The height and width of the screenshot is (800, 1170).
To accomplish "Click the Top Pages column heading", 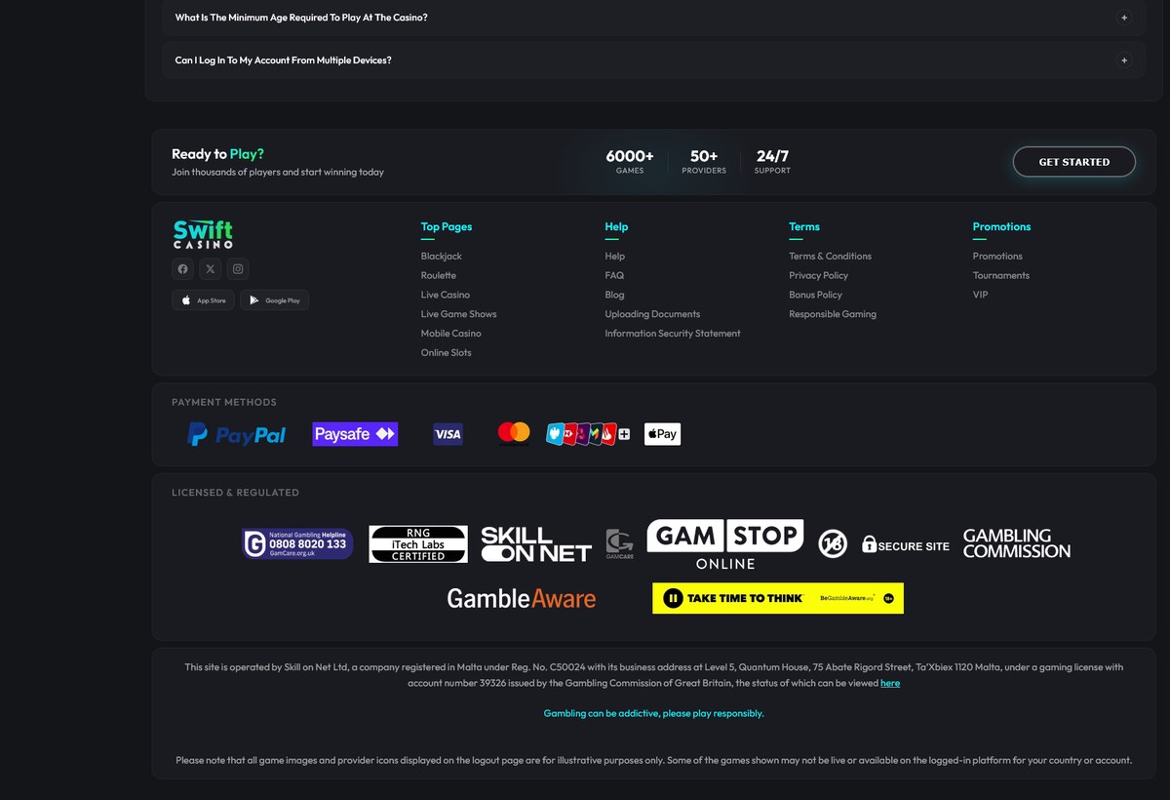I will [447, 226].
